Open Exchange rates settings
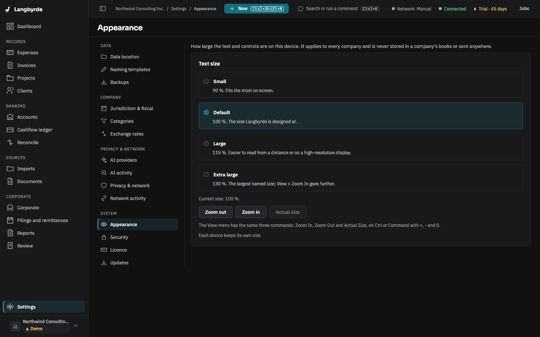 point(138,134)
